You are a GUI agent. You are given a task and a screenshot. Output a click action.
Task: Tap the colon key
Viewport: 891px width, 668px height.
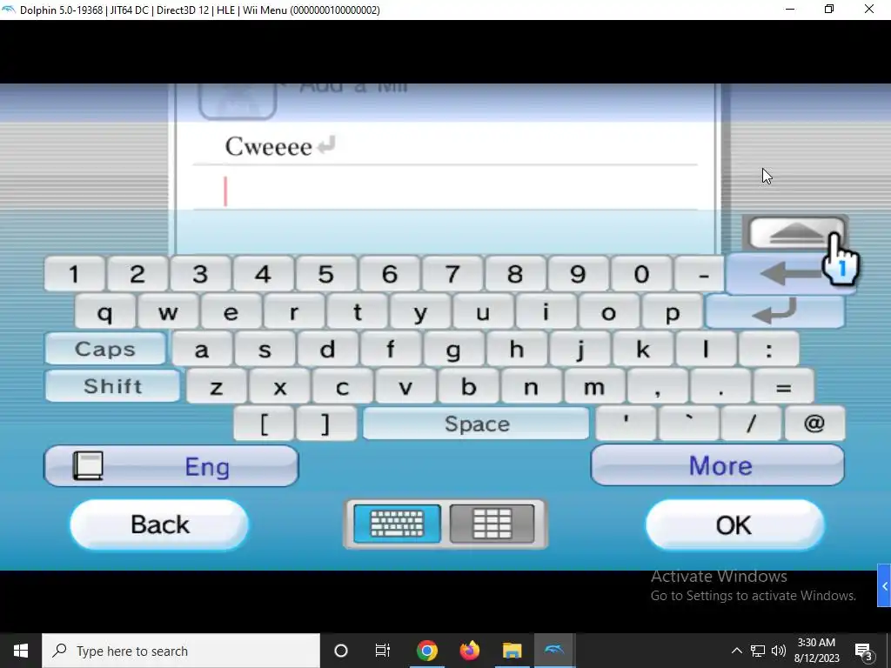[769, 350]
